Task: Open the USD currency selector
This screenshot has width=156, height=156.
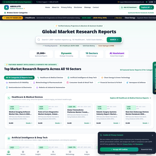Action: (152, 2)
